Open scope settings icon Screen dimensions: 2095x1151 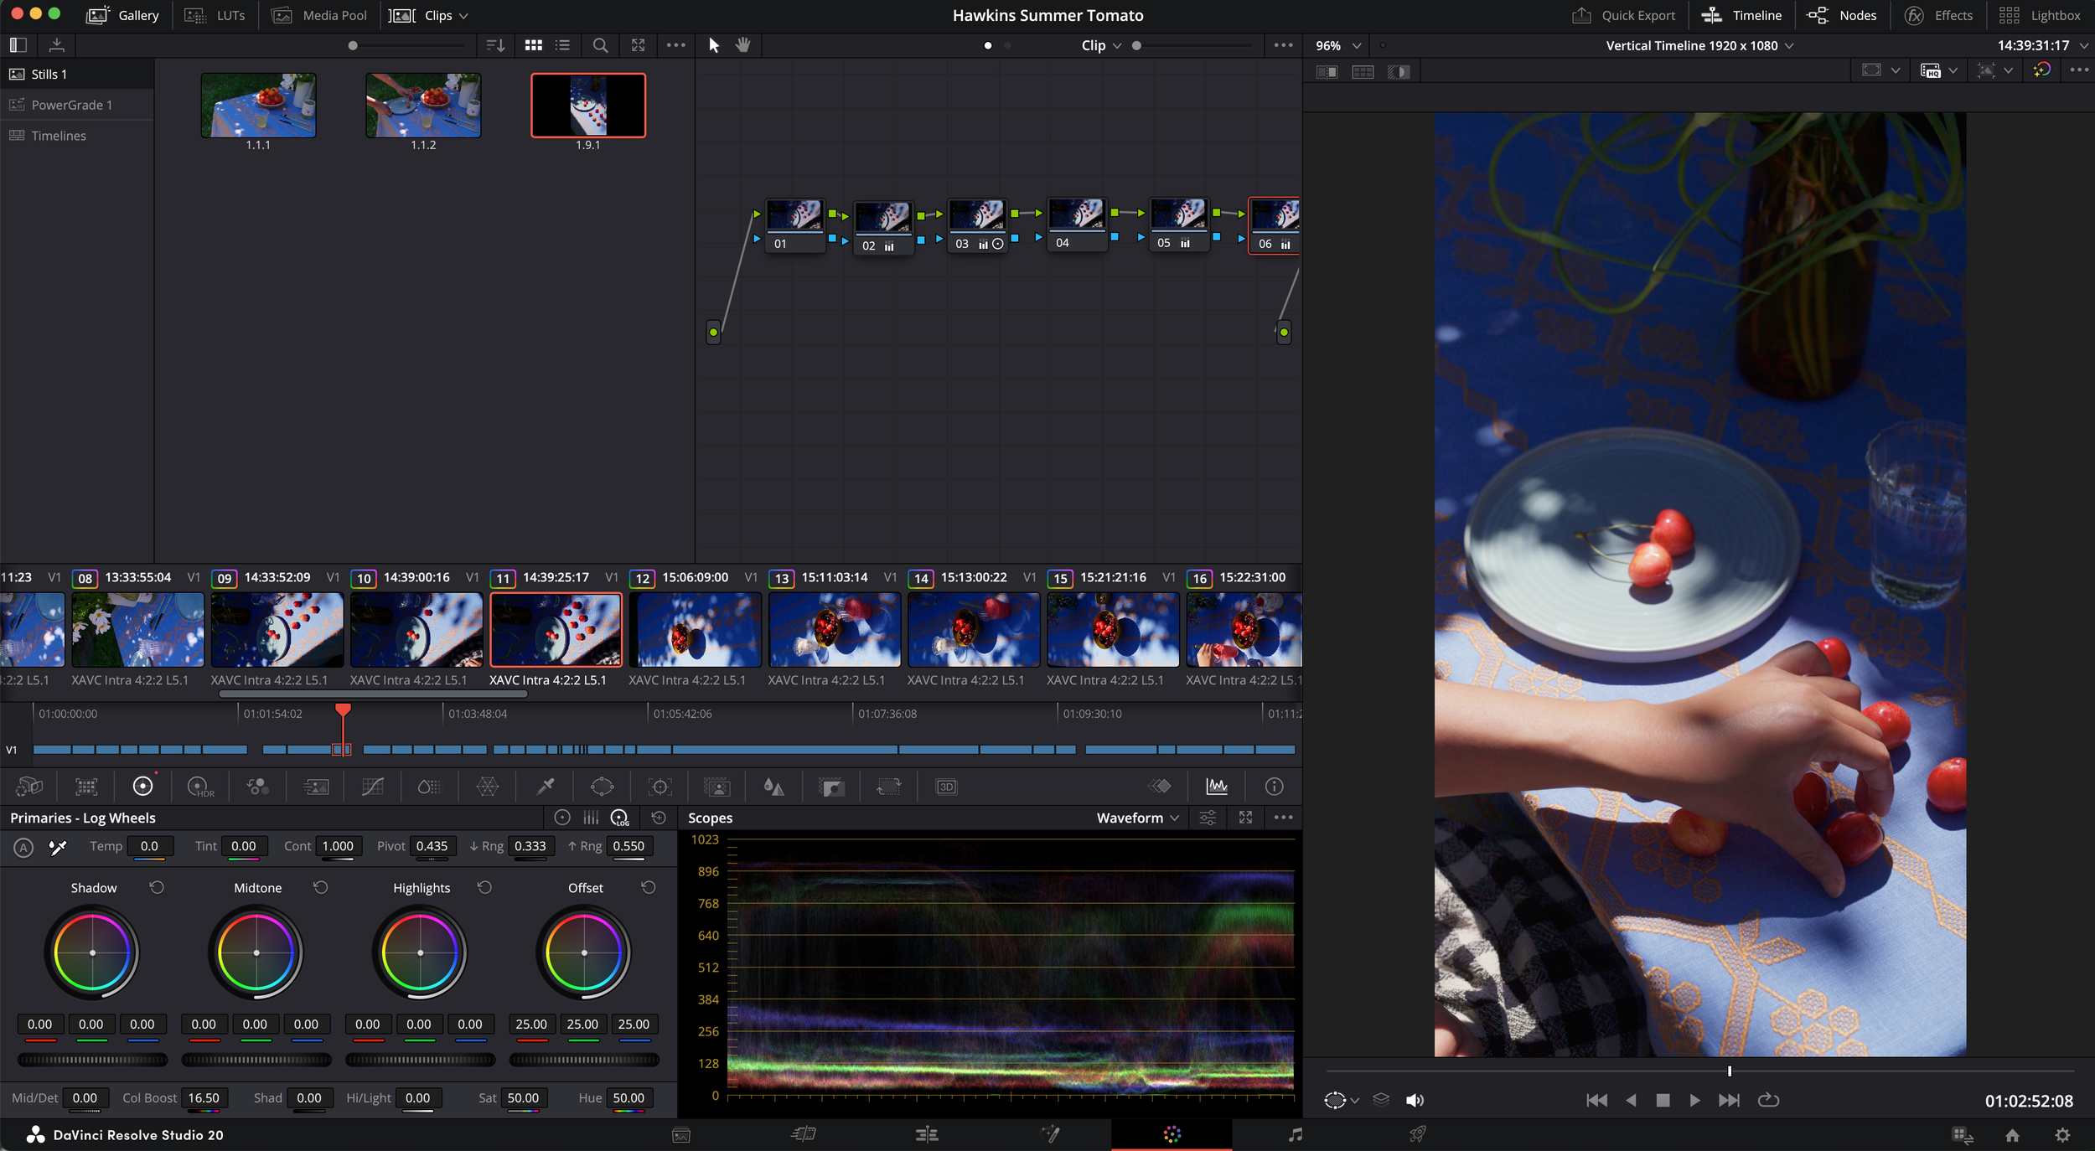[1208, 818]
